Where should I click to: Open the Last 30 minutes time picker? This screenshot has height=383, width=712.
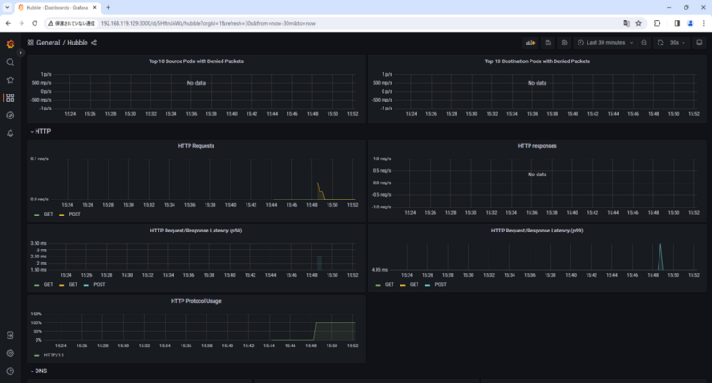[605, 43]
